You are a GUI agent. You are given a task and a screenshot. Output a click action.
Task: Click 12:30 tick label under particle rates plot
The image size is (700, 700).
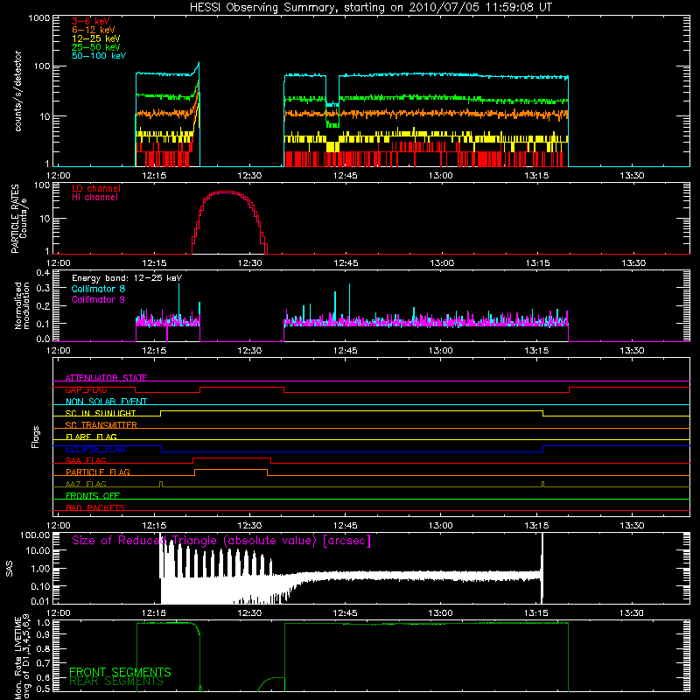[249, 263]
